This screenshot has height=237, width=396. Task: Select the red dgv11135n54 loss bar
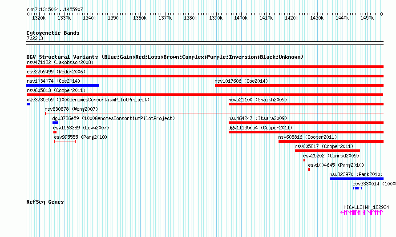(x=306, y=132)
